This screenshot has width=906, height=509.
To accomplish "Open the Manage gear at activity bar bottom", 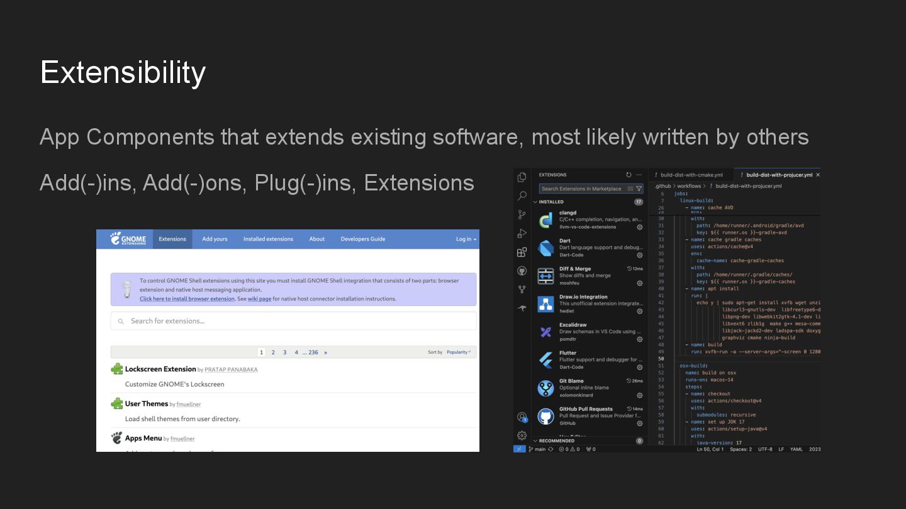I will (x=522, y=435).
